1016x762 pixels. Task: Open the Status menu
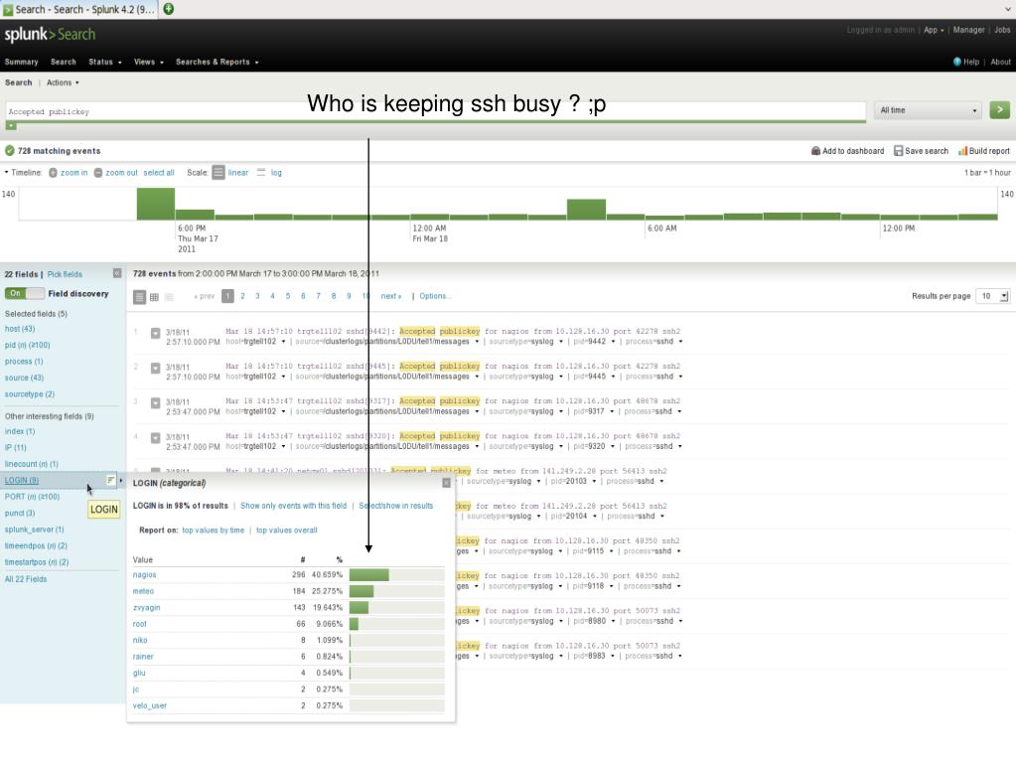point(105,63)
